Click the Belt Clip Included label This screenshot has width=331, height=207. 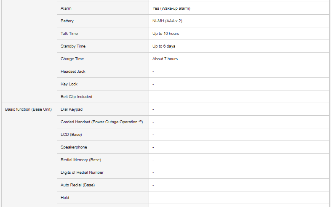click(76, 97)
